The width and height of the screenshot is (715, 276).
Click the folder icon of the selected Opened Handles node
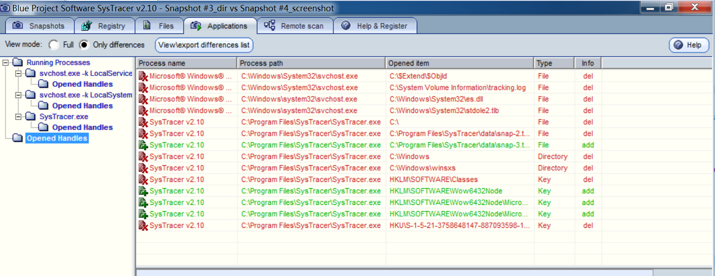18,138
